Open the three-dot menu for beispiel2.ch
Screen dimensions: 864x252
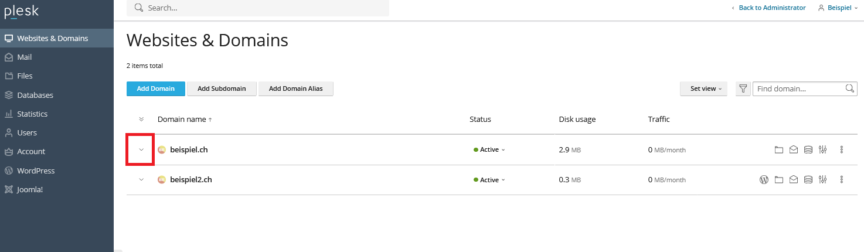(x=841, y=180)
